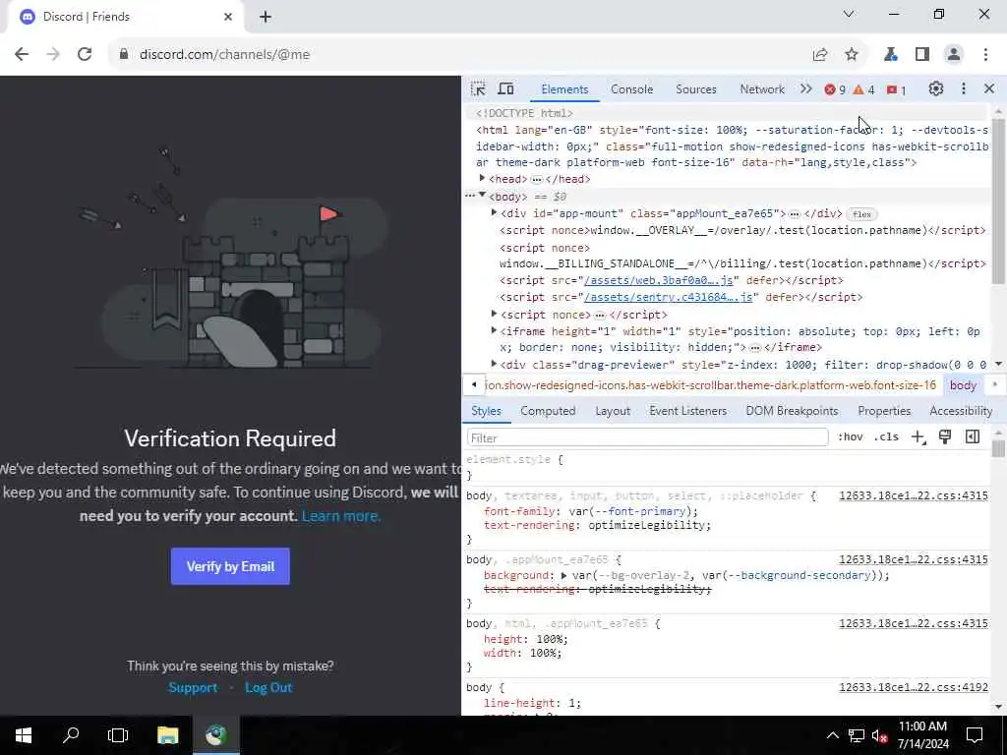The image size is (1007, 755).
Task: Select the body breadcrumb
Action: (x=963, y=385)
